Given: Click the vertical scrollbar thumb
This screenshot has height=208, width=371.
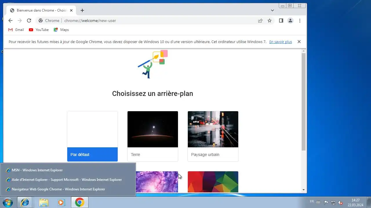Looking at the screenshot, I should coord(303,102).
